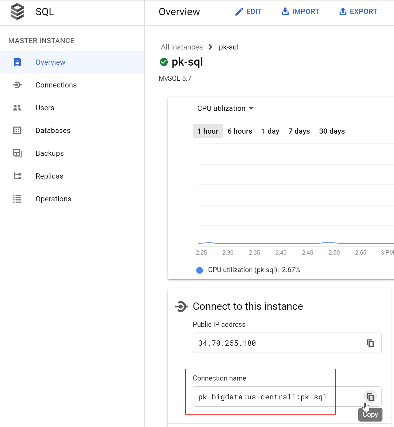This screenshot has width=394, height=427.
Task: Click the Operations list icon
Action: click(17, 199)
